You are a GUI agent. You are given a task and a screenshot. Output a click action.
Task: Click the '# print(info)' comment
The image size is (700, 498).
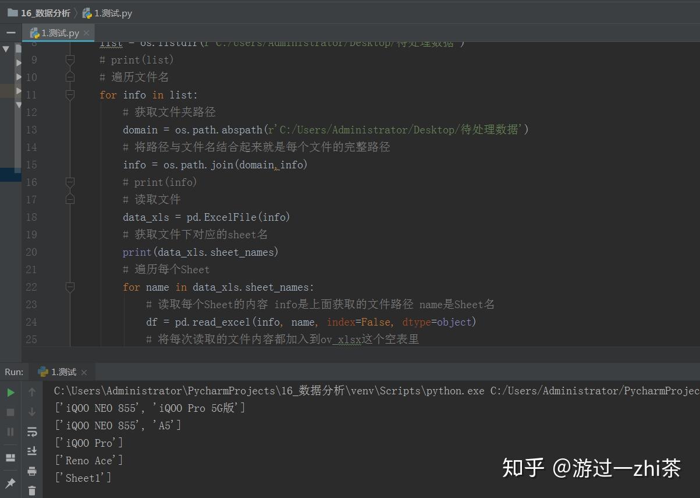pos(160,182)
